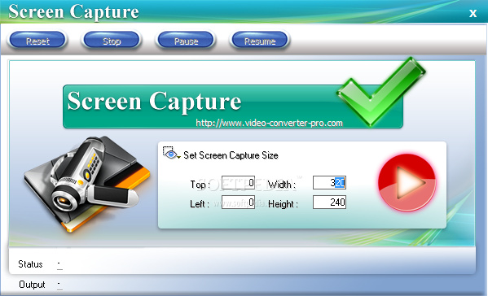This screenshot has width=488, height=296.
Task: Click the green checkmark graphic
Action: [381, 92]
